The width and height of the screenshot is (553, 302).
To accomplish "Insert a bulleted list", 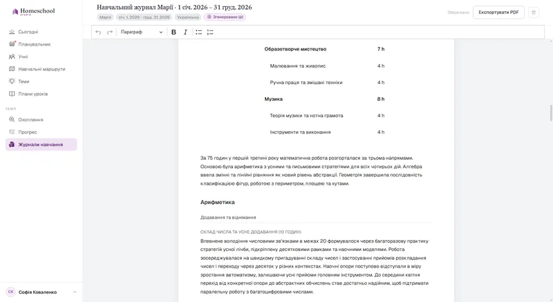I will coord(199,32).
